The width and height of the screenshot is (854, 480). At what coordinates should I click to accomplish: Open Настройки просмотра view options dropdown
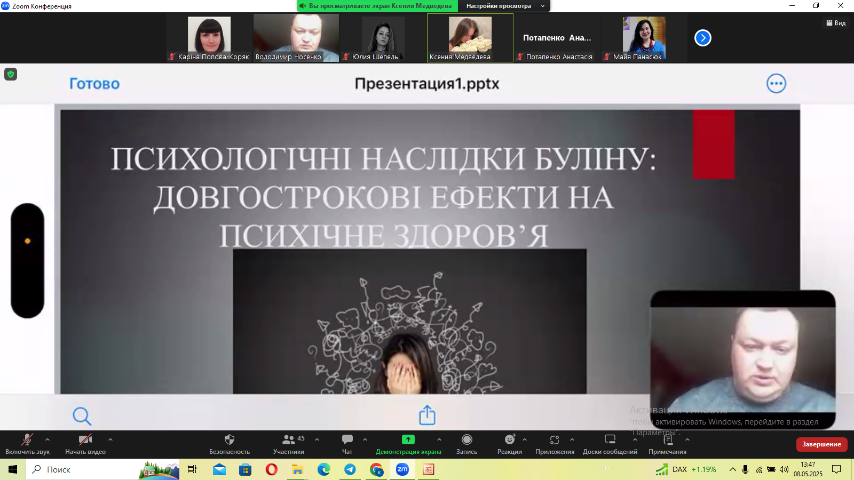pos(504,6)
